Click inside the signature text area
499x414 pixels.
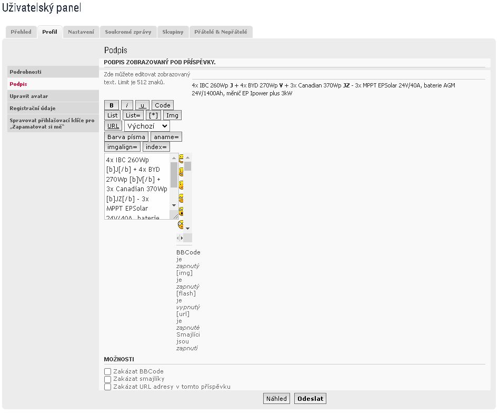(137, 186)
